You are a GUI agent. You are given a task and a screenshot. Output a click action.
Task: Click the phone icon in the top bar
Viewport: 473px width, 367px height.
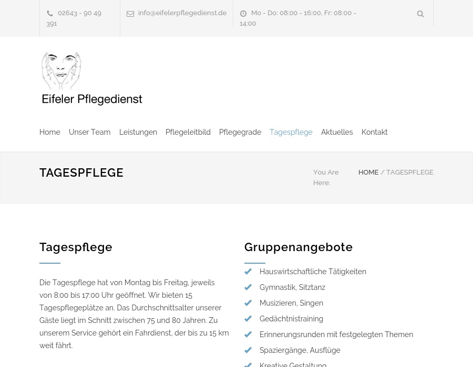[x=50, y=13]
